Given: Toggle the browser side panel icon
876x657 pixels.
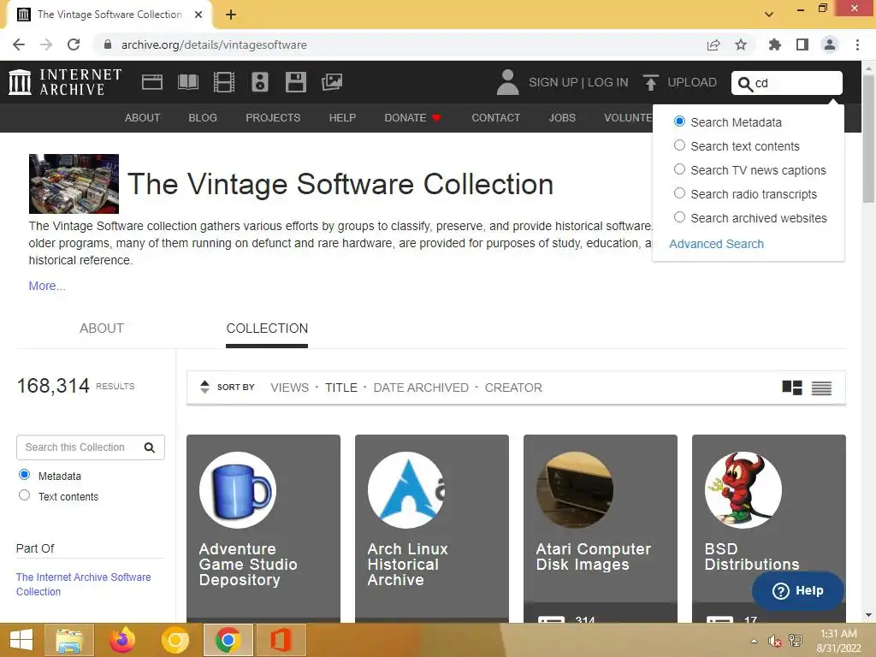Looking at the screenshot, I should [802, 44].
